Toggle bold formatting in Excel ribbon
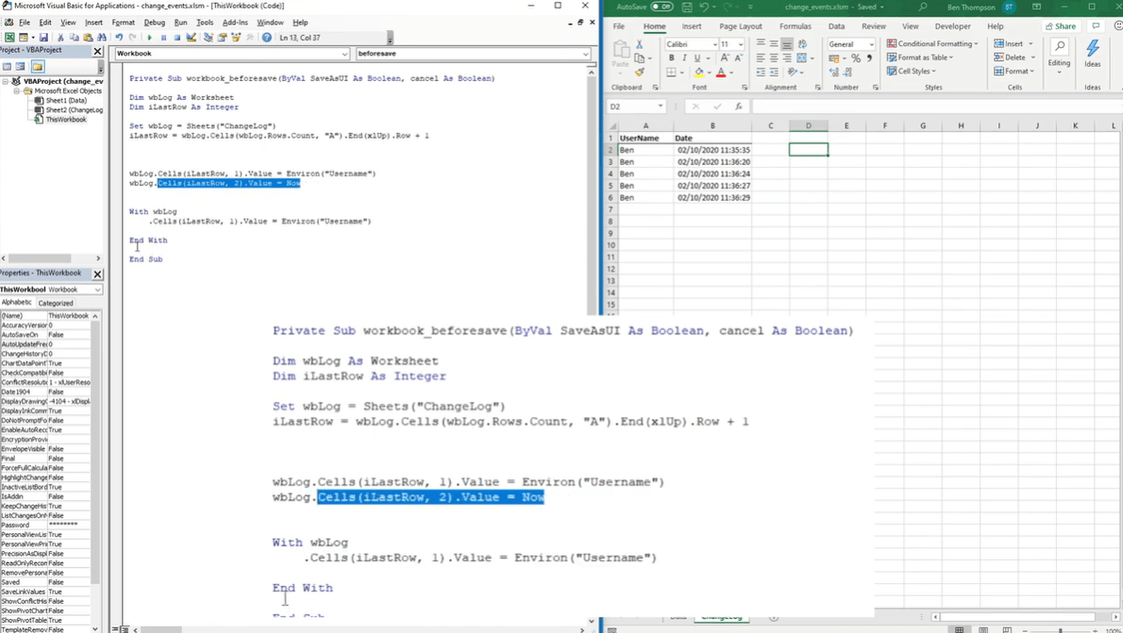 (x=671, y=58)
